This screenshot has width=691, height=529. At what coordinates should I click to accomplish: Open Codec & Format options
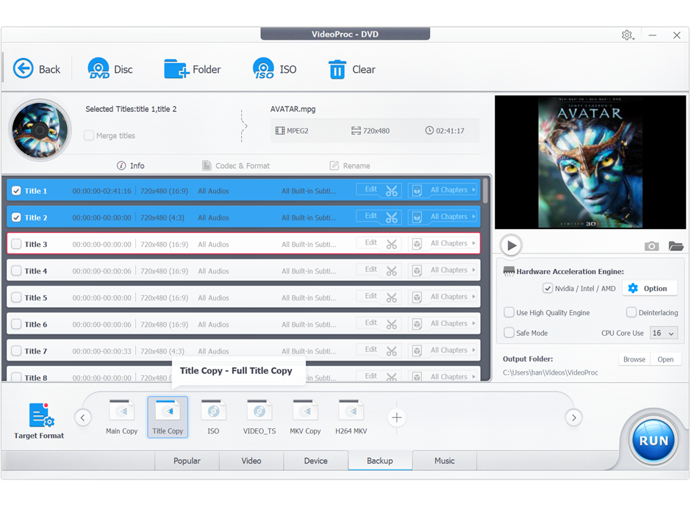point(236,165)
